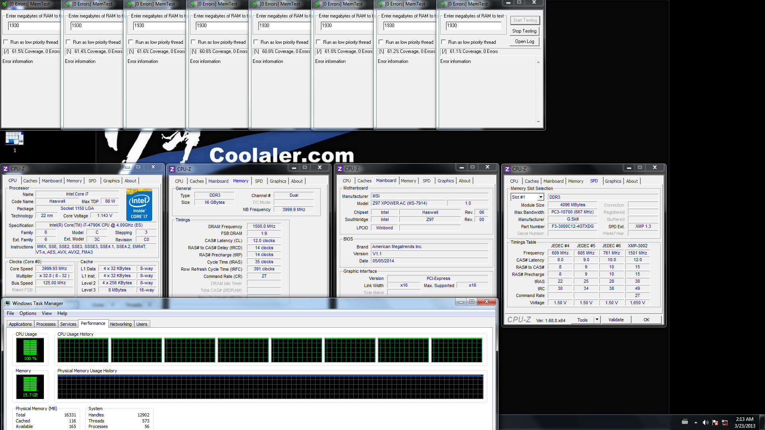Enable low priority thread in the 61.6% coverage MemTest
765x430 pixels.
pyautogui.click(x=131, y=42)
